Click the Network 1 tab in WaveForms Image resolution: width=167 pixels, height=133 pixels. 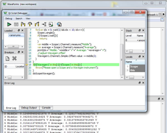(152, 15)
